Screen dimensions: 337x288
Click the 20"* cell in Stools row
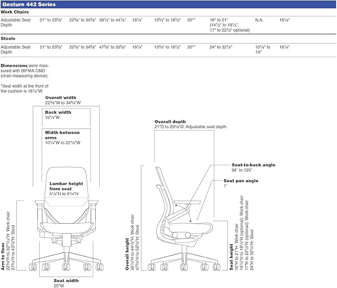[191, 47]
